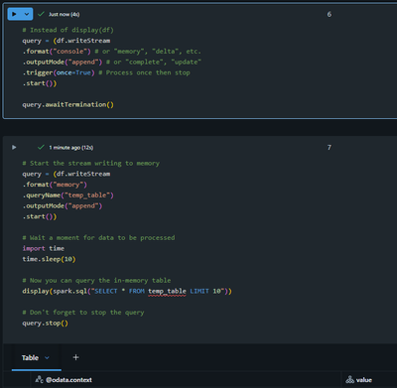Screen dimensions: 397x388
Task: Click the 'query = (df.writeStream' line in cell 6
Action: [66, 41]
